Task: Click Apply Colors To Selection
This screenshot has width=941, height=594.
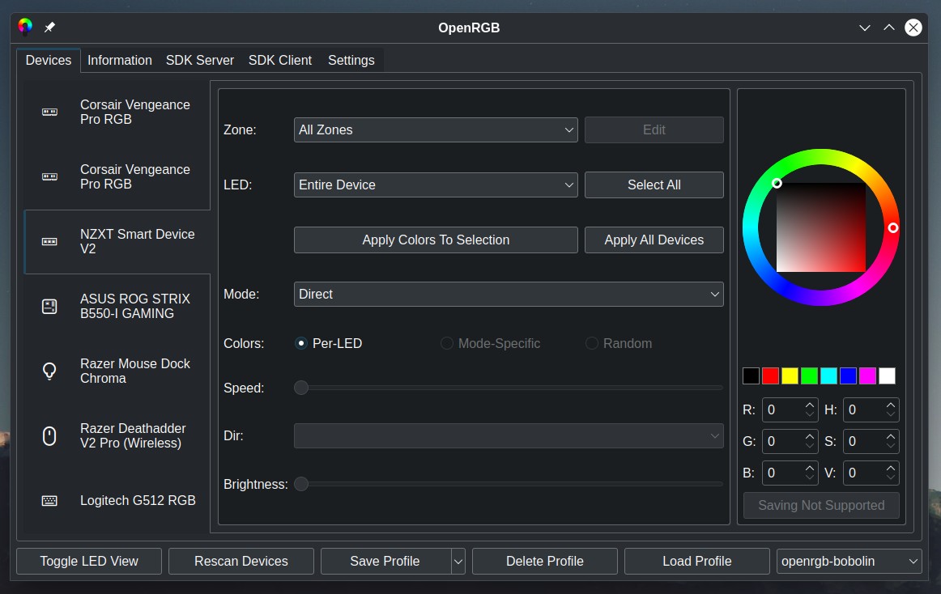Action: pos(436,240)
